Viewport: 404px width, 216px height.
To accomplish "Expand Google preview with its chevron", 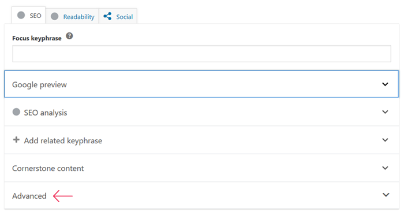I will pos(385,84).
